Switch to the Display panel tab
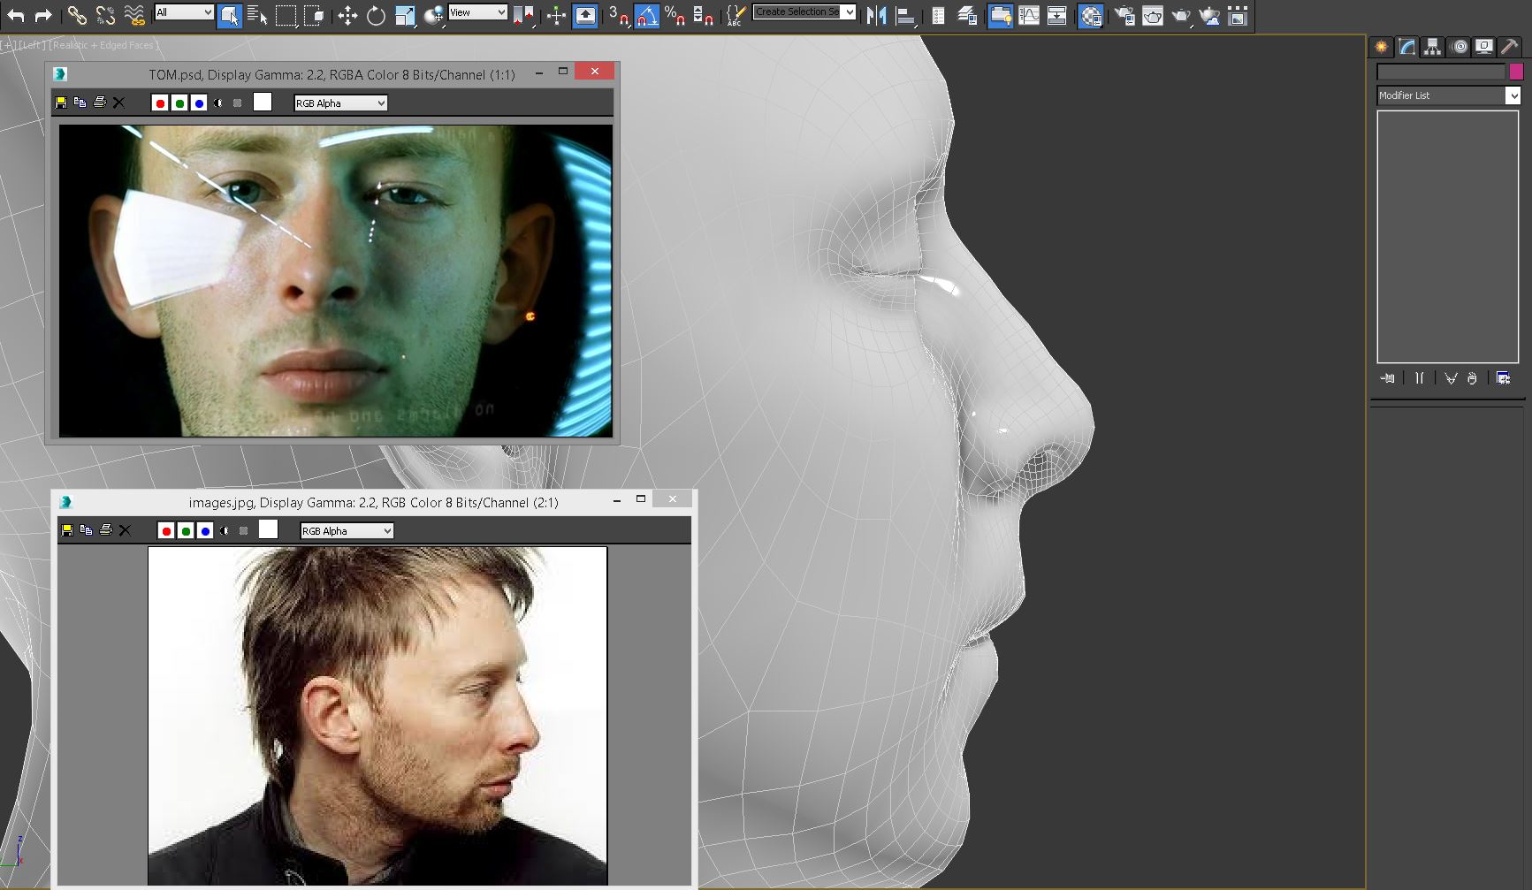This screenshot has width=1532, height=890. click(x=1484, y=47)
